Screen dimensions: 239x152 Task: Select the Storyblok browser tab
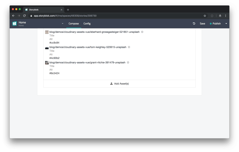pyautogui.click(x=44, y=10)
